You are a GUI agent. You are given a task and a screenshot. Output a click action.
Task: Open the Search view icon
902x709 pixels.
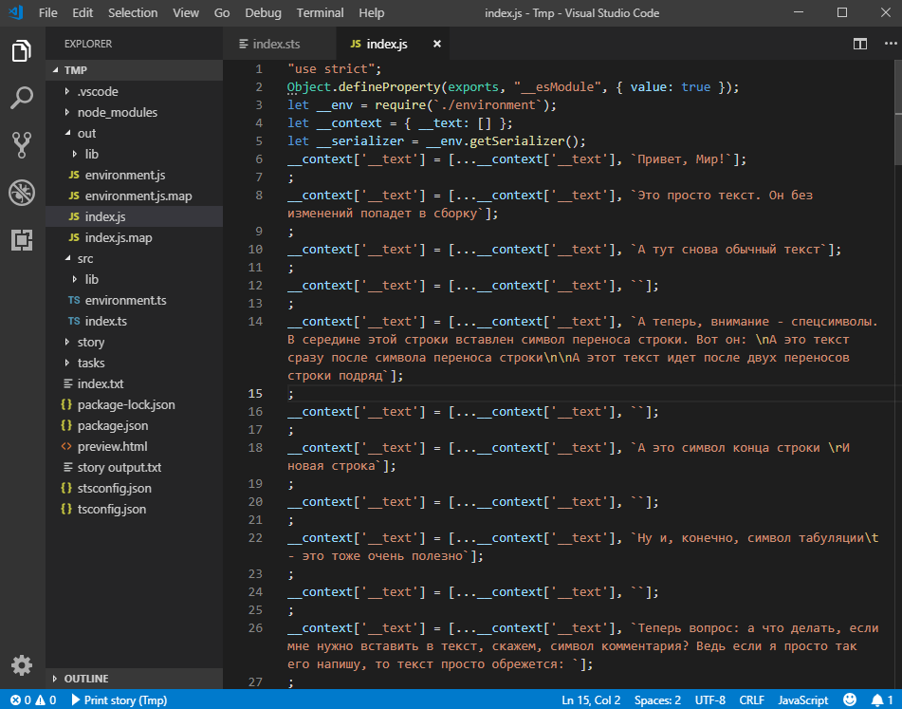22,98
